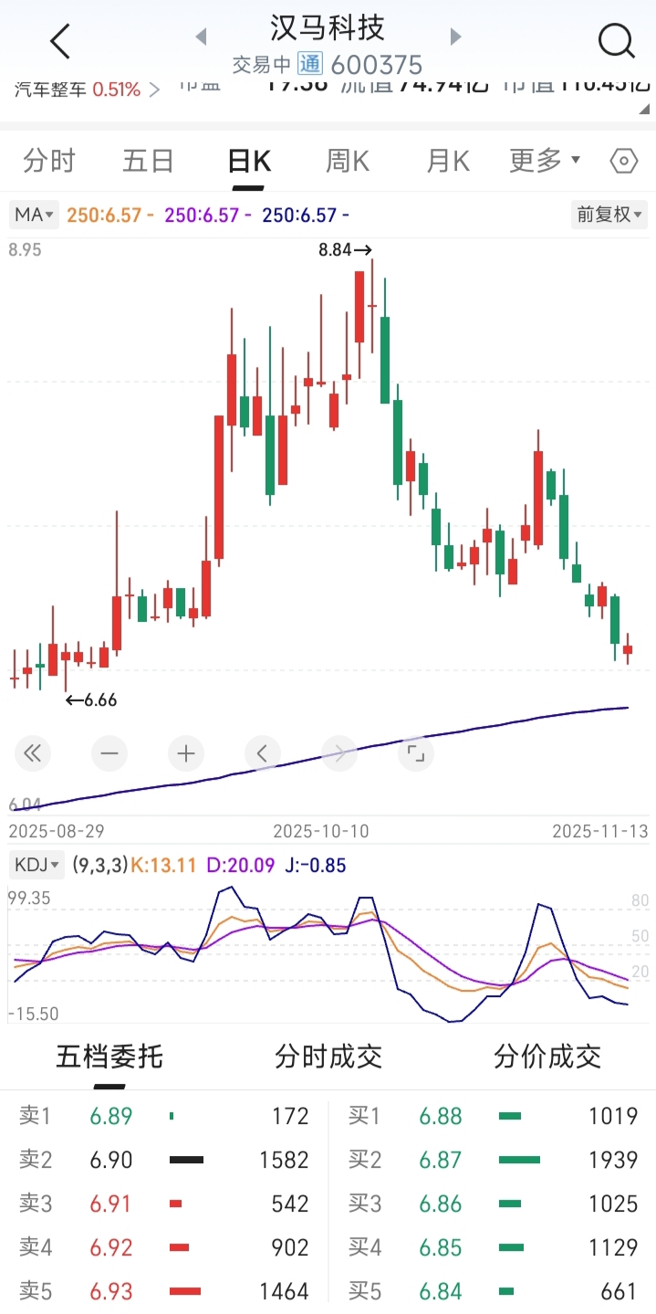Image resolution: width=656 pixels, height=1314 pixels.
Task: Open 汽车整车 sector link arrow
Action: [153, 89]
